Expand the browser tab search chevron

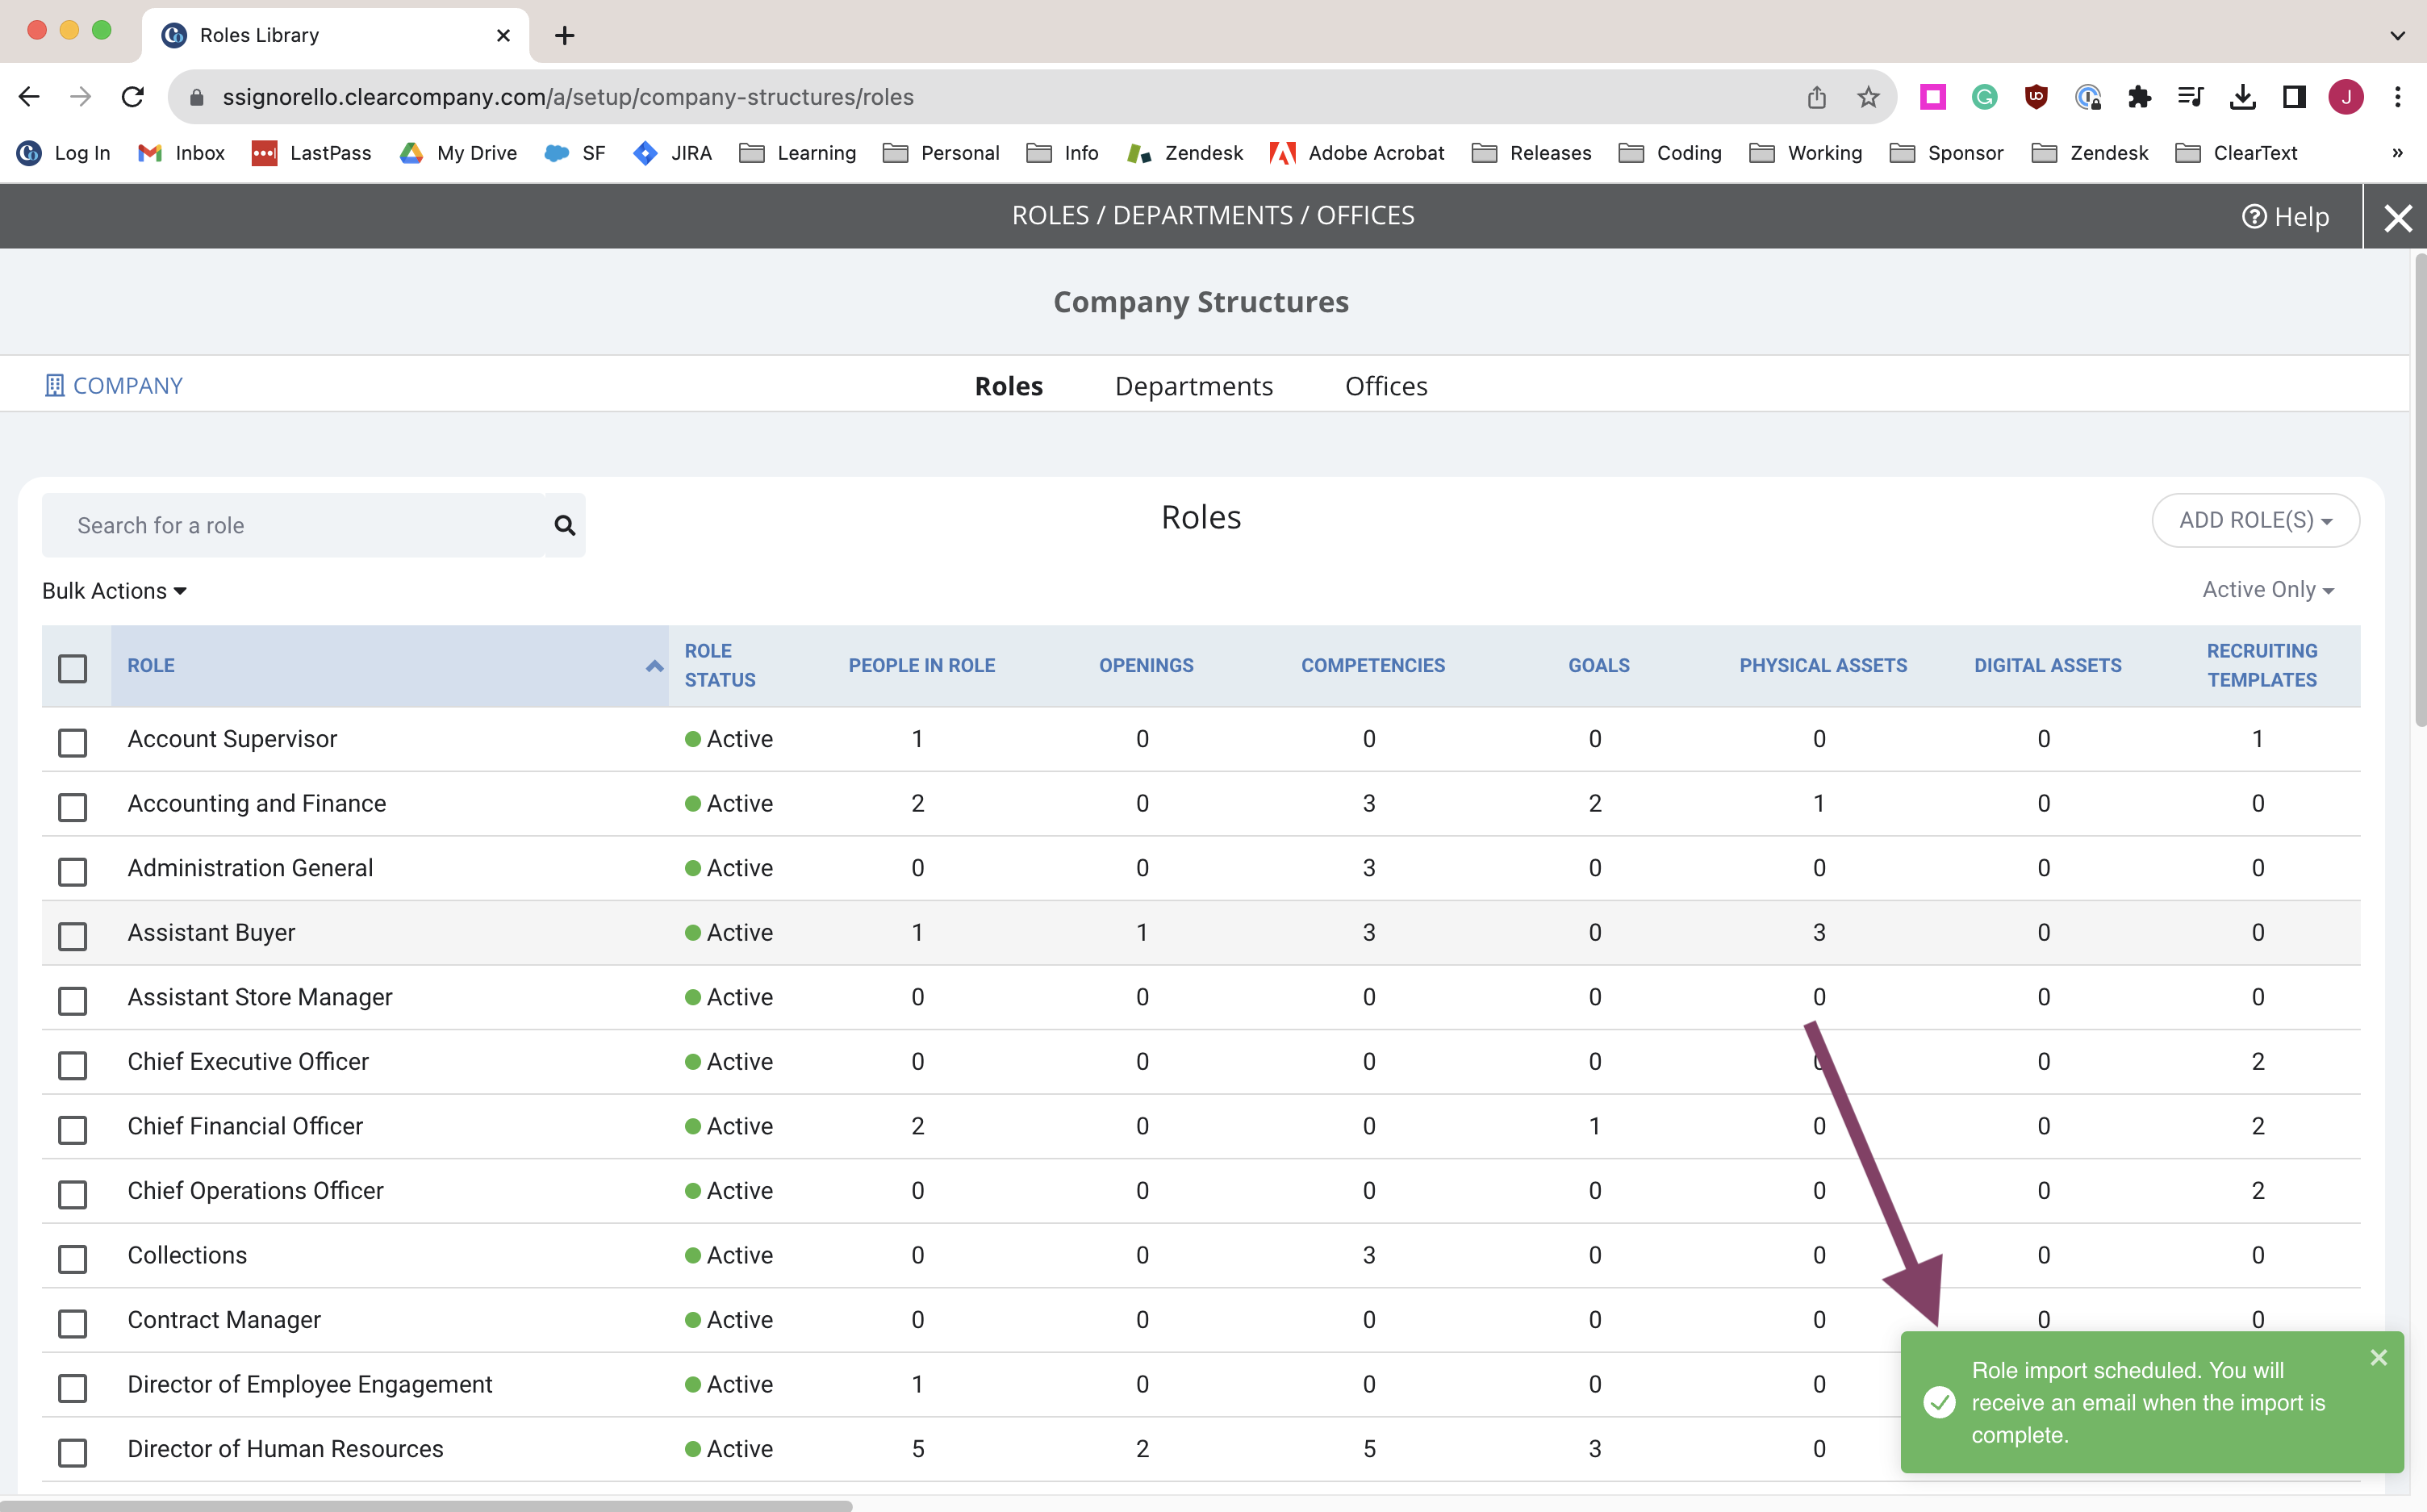[2397, 35]
